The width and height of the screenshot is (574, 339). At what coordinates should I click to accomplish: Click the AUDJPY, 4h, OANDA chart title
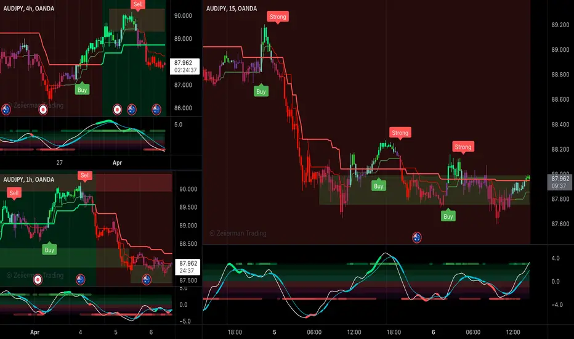pyautogui.click(x=29, y=8)
